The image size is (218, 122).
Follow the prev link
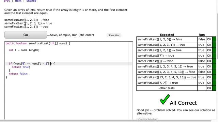(7, 1)
